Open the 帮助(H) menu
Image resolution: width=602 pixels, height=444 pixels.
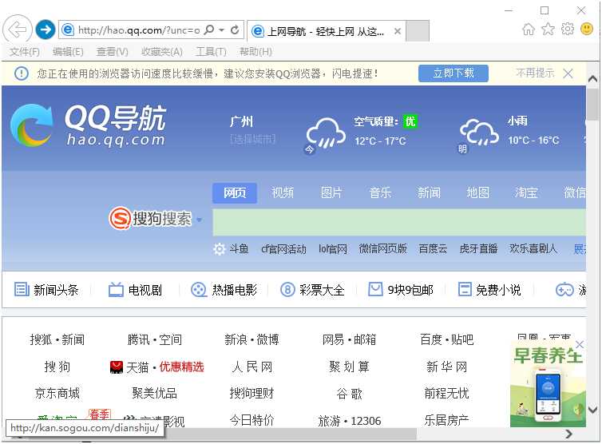255,51
